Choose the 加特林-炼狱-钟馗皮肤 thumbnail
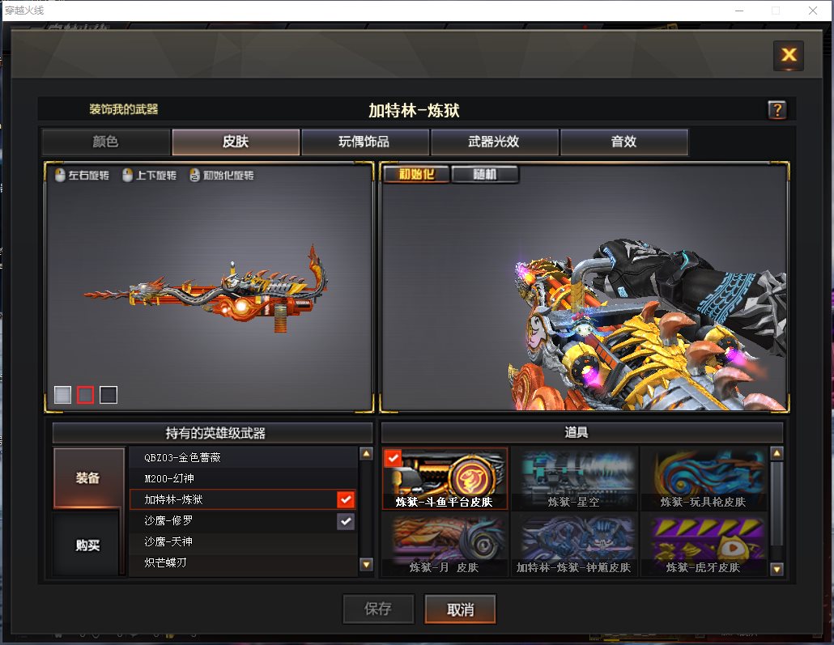The image size is (834, 645). pyautogui.click(x=574, y=544)
